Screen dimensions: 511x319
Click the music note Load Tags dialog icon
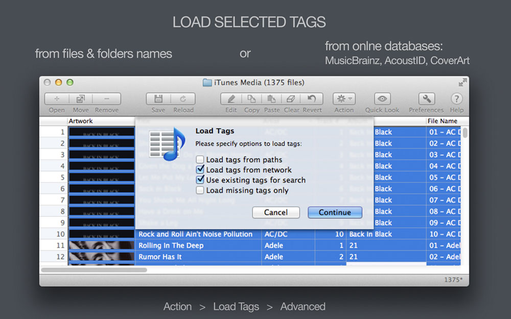click(167, 143)
